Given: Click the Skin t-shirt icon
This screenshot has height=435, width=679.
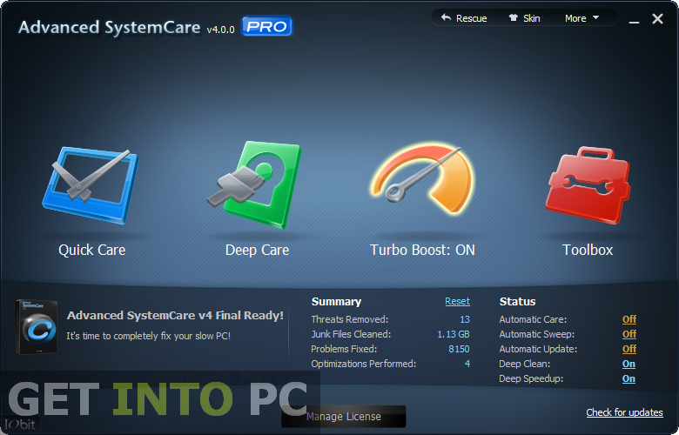Looking at the screenshot, I should coord(513,17).
